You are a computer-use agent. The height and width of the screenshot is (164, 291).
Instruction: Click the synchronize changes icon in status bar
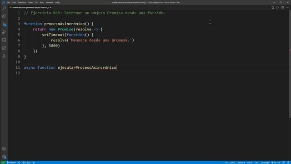tap(19, 163)
